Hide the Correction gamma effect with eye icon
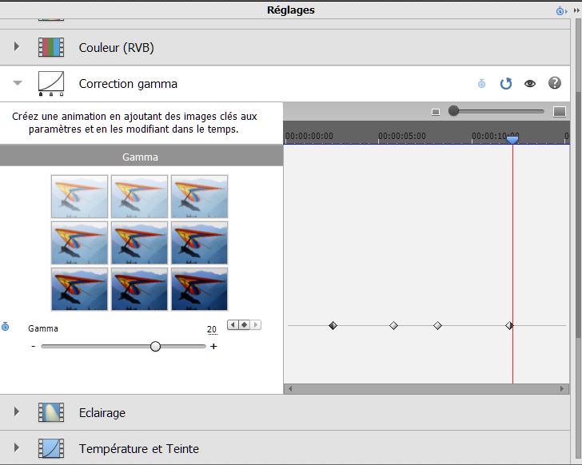Viewport: 582px width, 465px height. 529,84
